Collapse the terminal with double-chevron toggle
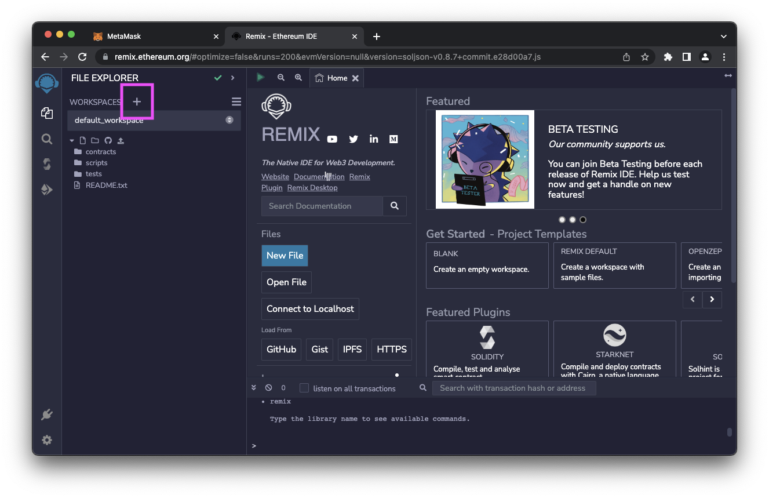Image resolution: width=769 pixels, height=498 pixels. point(254,388)
